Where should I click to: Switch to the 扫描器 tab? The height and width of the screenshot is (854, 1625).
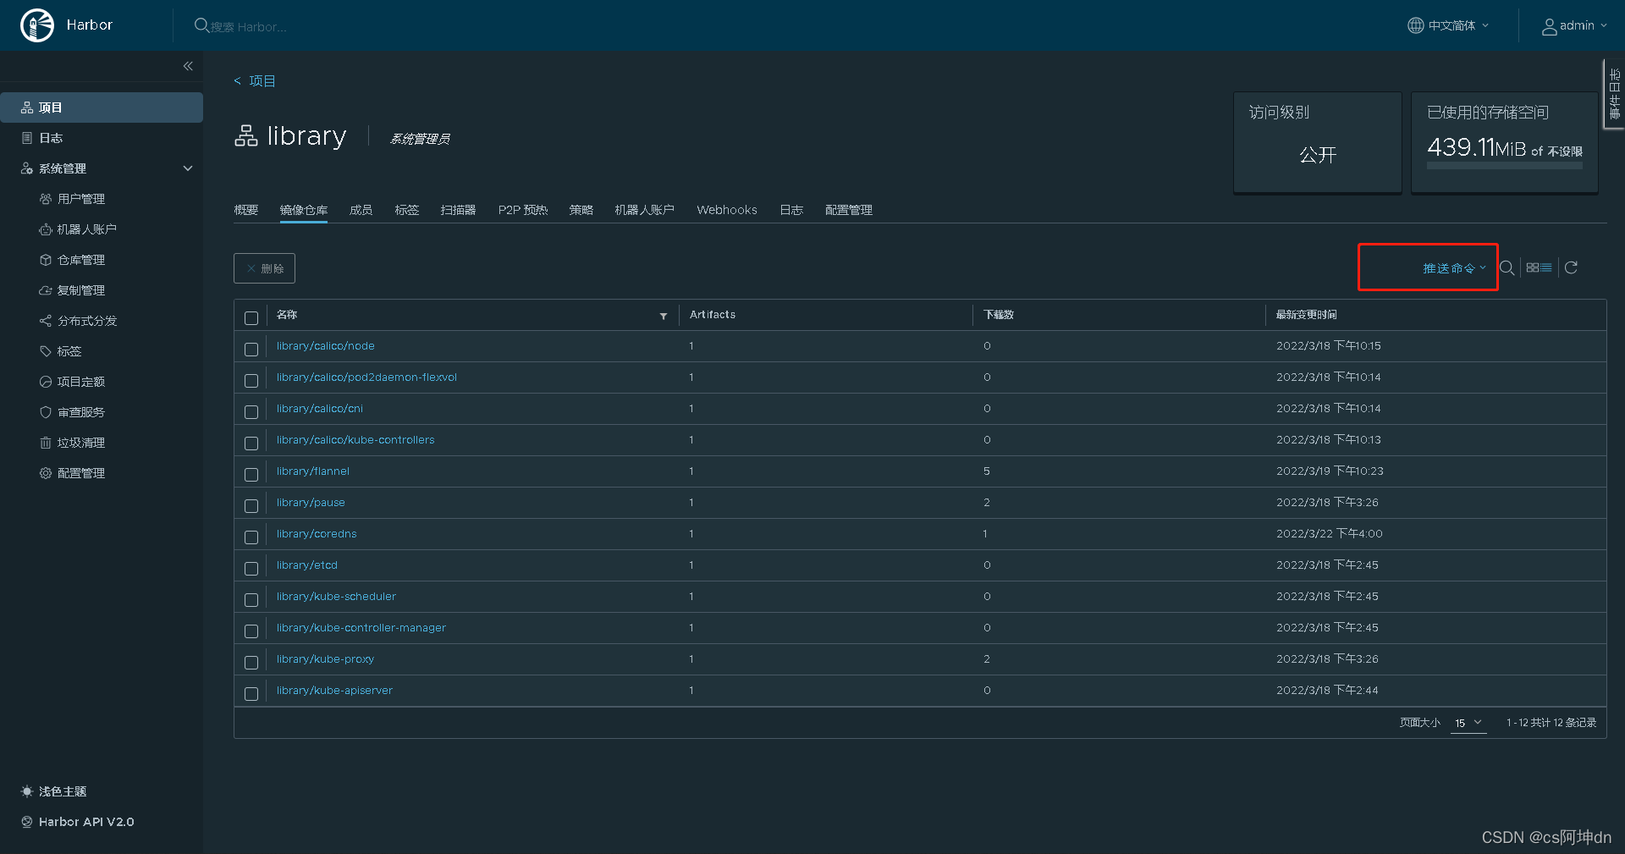(458, 210)
